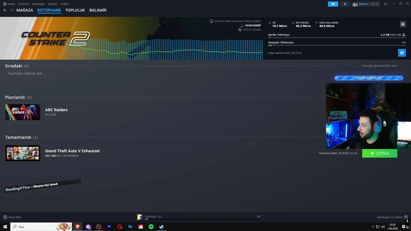Screen dimensions: 411x231
Task: Open the Arkadaşlar menu
Action: (39, 4)
